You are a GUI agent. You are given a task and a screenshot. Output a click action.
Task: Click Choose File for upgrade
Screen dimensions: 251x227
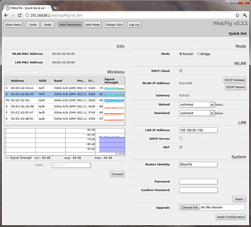190,207
